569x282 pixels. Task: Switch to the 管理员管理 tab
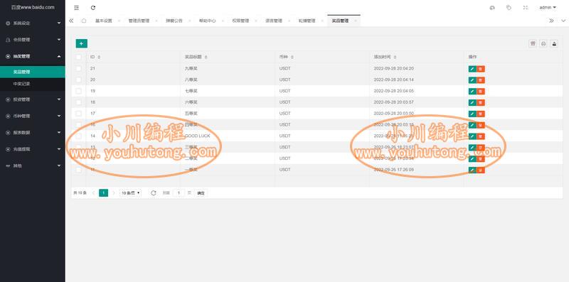coord(139,21)
